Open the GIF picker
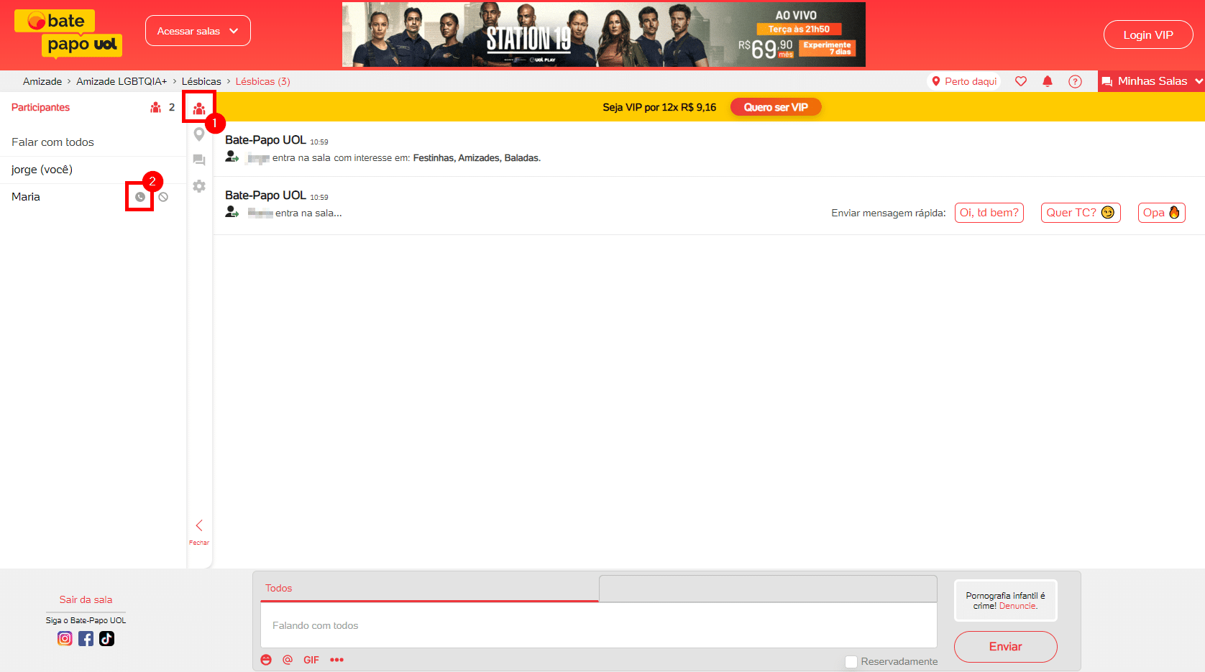 tap(311, 660)
